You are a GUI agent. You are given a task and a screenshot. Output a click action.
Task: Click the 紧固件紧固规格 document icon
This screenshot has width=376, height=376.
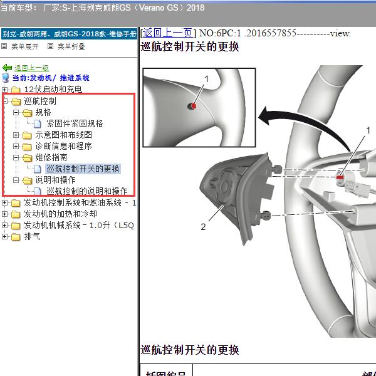click(37, 124)
